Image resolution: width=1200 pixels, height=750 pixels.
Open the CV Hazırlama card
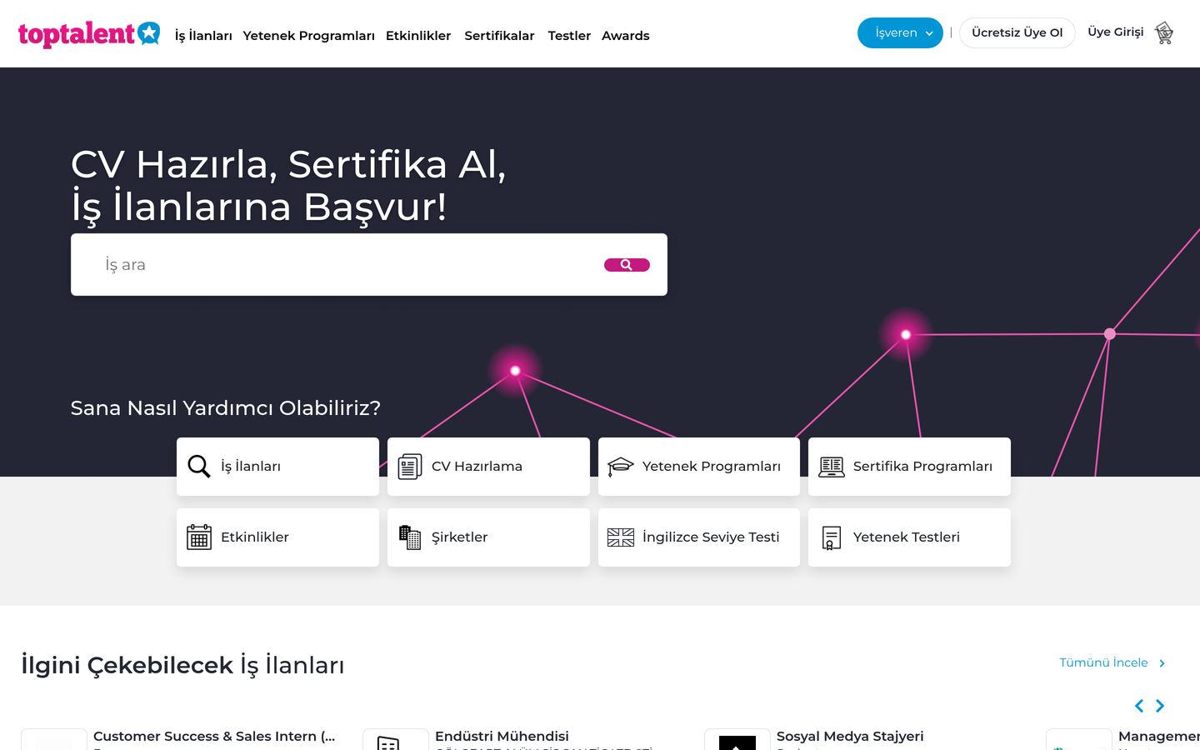488,467
